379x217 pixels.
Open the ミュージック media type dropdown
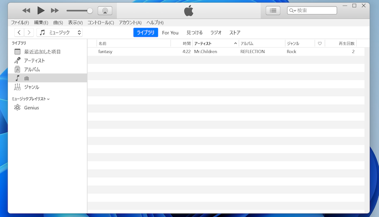[x=60, y=33]
